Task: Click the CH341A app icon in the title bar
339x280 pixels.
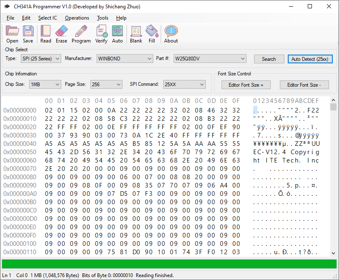Action: click(x=7, y=7)
